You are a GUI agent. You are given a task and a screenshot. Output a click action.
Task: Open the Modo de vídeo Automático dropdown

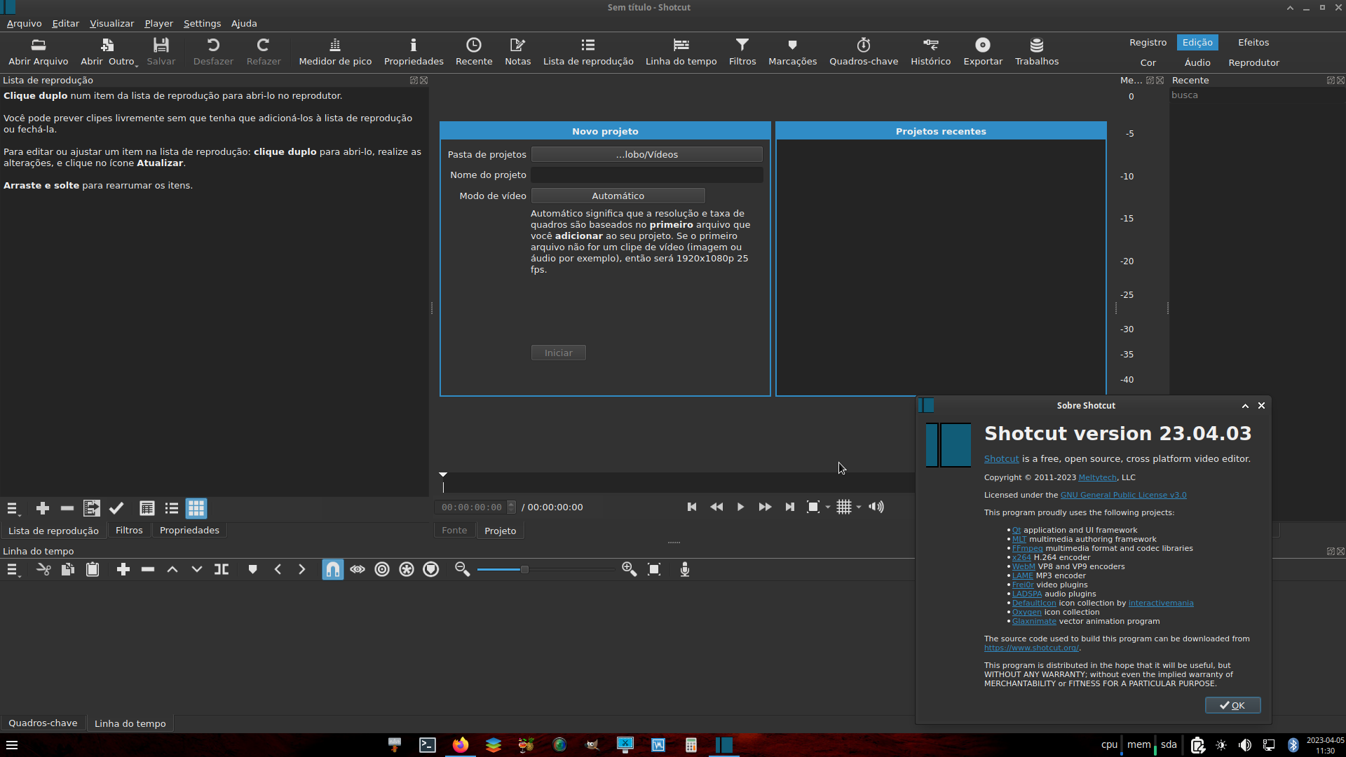point(618,196)
